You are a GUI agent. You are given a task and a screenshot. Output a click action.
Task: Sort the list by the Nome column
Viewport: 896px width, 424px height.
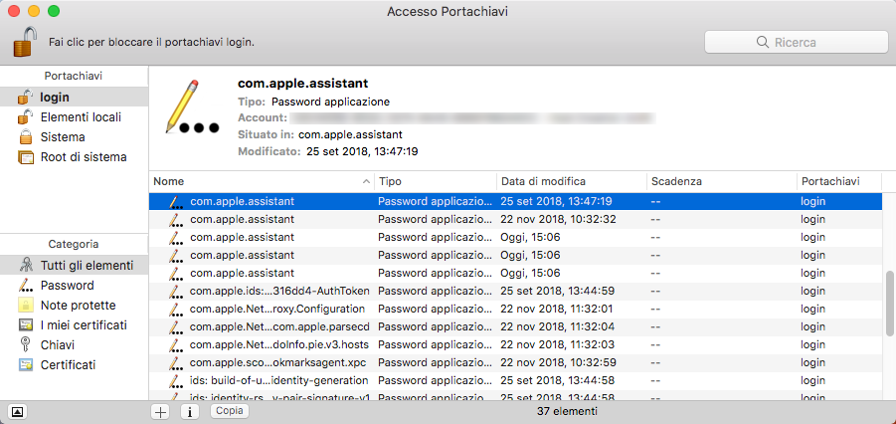(x=259, y=181)
